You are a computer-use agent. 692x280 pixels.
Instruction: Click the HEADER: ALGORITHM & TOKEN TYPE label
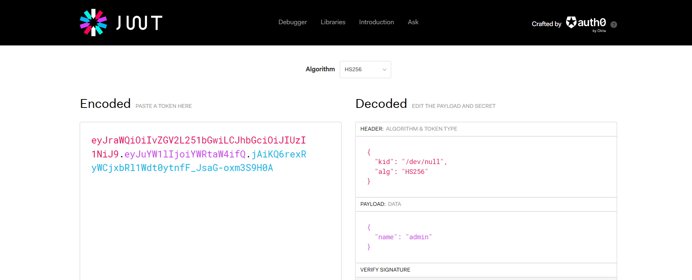pyautogui.click(x=409, y=129)
